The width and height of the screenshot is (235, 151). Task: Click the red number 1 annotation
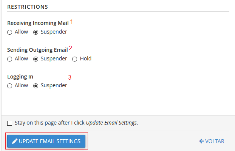[x=71, y=22]
